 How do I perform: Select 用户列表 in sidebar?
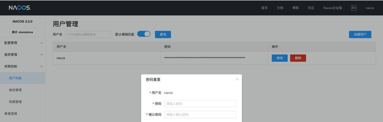tap(22, 78)
